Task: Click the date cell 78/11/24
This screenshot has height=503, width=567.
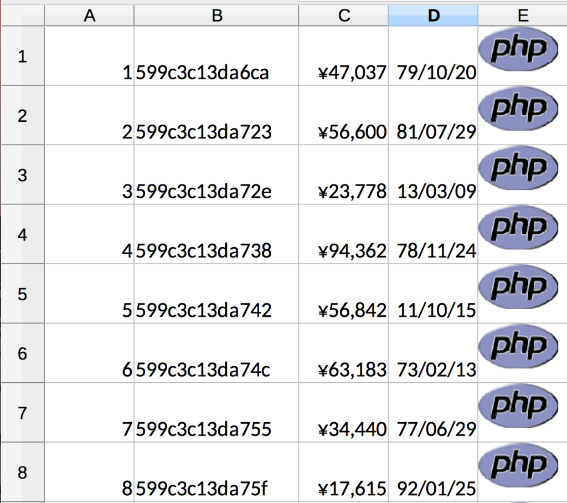Action: (x=433, y=234)
